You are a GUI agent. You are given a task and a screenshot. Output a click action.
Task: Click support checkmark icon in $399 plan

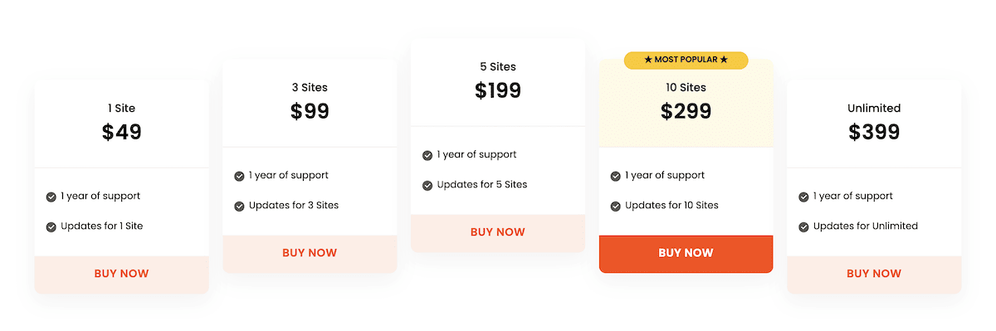803,197
